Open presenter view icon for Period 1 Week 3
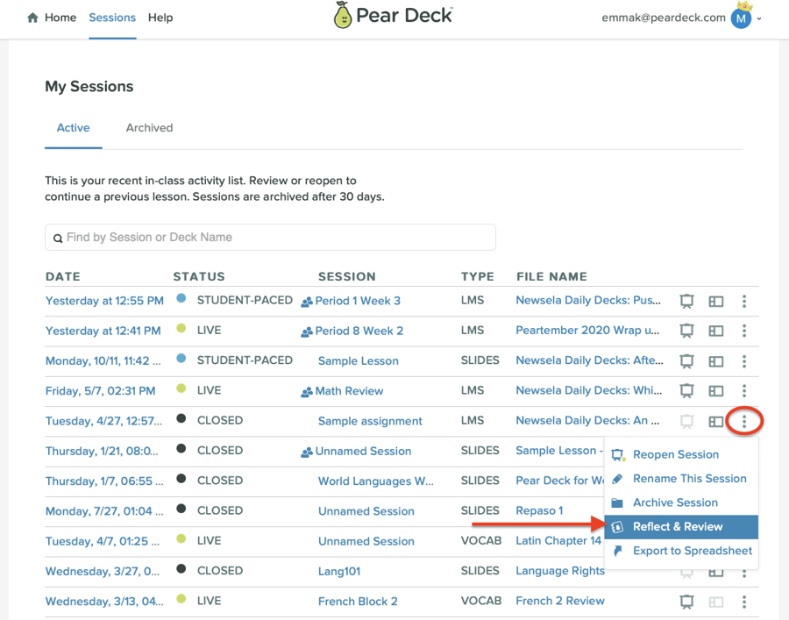The width and height of the screenshot is (789, 620). coord(687,302)
